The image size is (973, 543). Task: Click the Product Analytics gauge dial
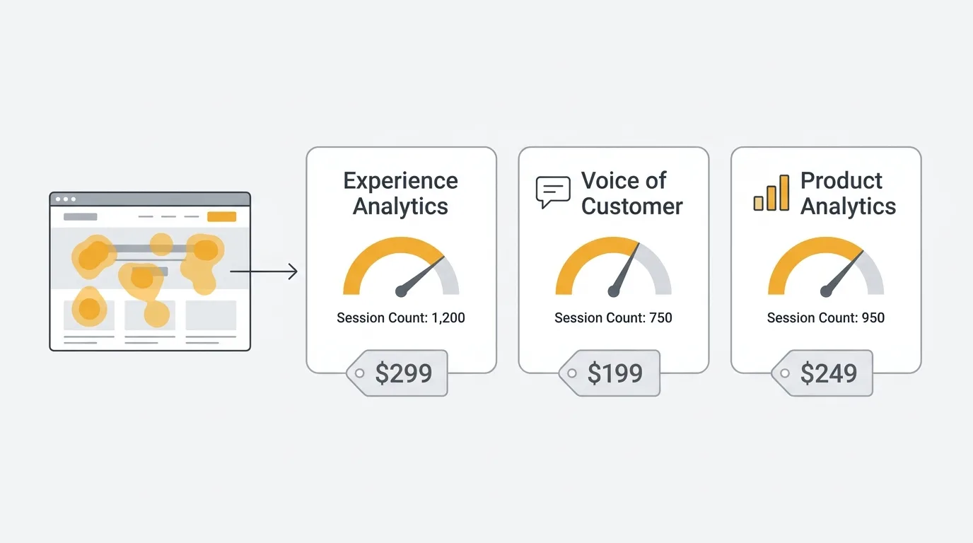click(x=825, y=267)
